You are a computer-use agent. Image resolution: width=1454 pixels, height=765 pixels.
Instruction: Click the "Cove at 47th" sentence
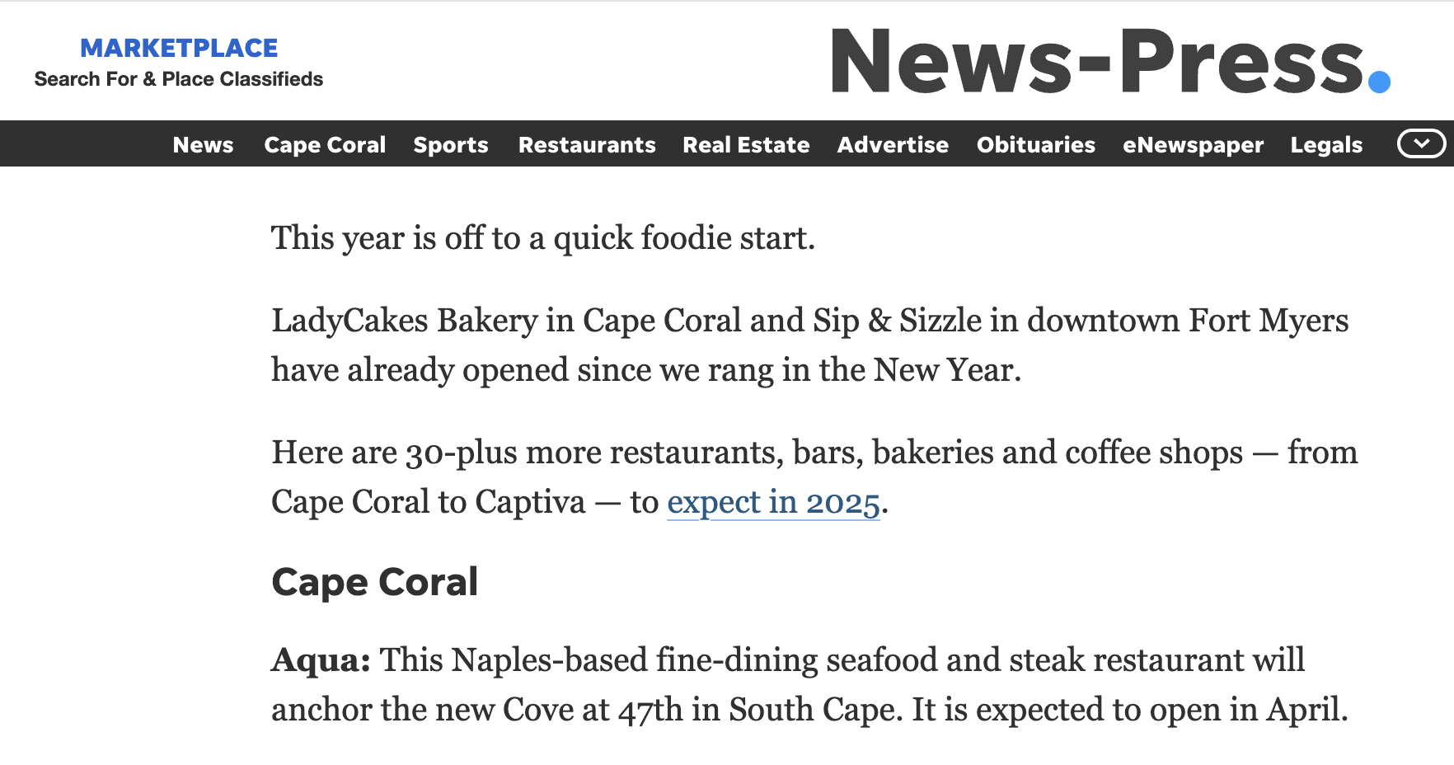pyautogui.click(x=808, y=709)
